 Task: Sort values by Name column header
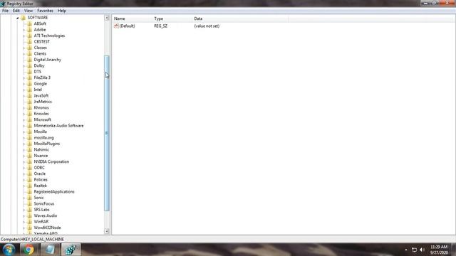(133, 18)
